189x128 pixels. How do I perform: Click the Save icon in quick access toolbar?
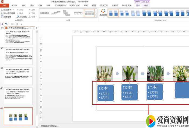pyautogui.click(x=2, y=24)
